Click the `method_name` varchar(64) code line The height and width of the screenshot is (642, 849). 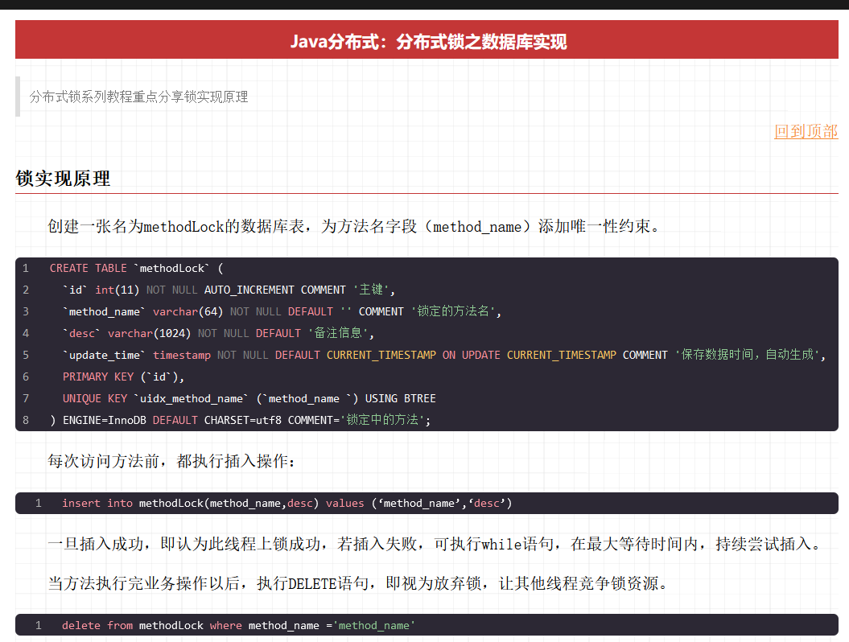(x=282, y=312)
